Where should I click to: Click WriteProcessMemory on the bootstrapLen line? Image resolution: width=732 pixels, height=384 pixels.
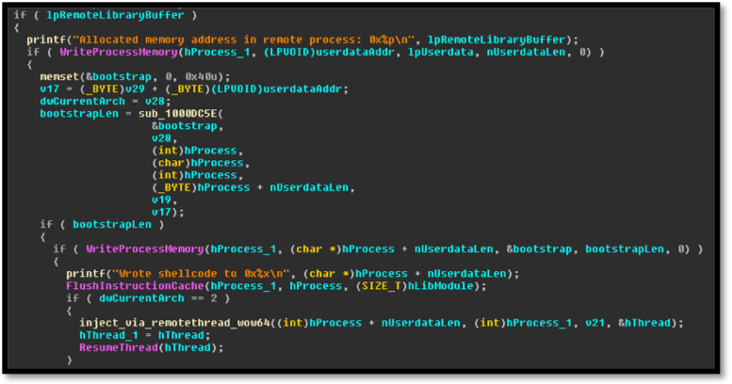tap(145, 248)
